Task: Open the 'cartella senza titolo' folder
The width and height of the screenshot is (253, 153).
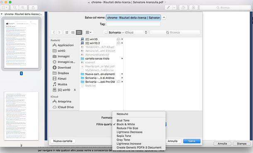Action: pyautogui.click(x=97, y=59)
